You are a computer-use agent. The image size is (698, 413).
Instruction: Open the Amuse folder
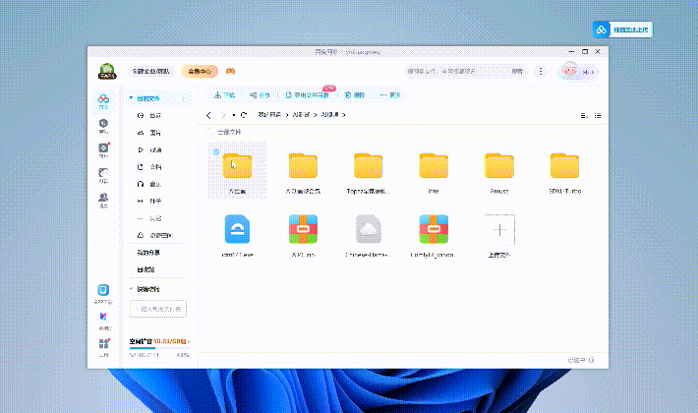(499, 166)
